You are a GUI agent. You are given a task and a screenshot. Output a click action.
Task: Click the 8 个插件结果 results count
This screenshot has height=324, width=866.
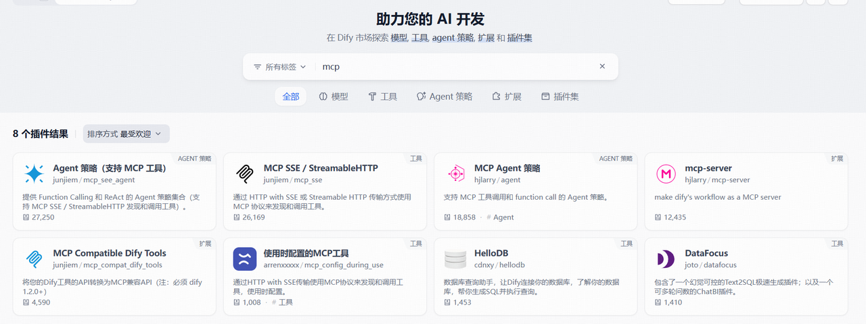pos(41,134)
